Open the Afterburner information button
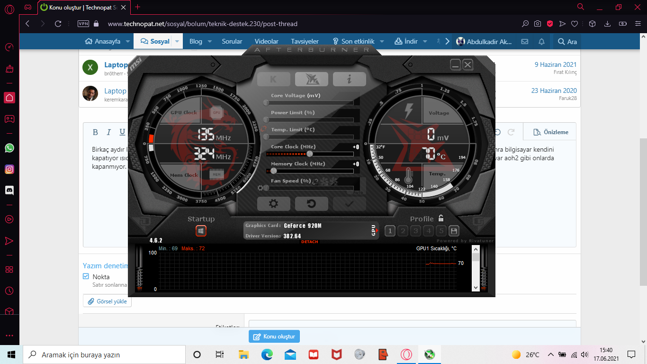Viewport: 647px width, 364px height. 349,79
